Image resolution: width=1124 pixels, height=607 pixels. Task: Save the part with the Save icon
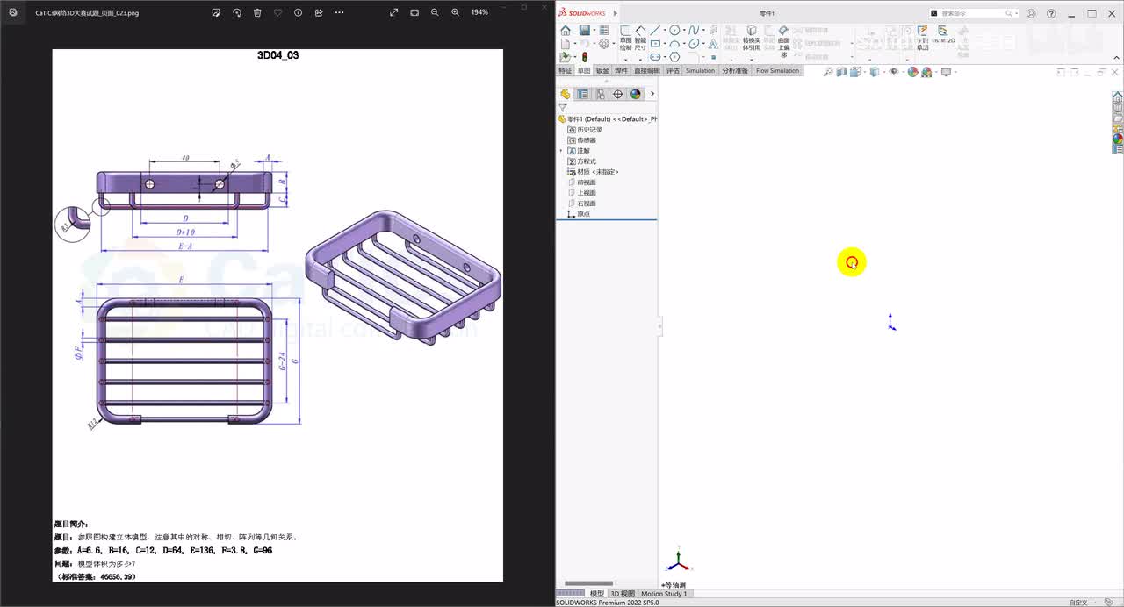click(x=584, y=30)
